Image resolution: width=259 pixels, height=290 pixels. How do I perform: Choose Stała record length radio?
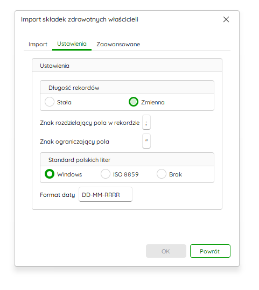click(x=50, y=102)
